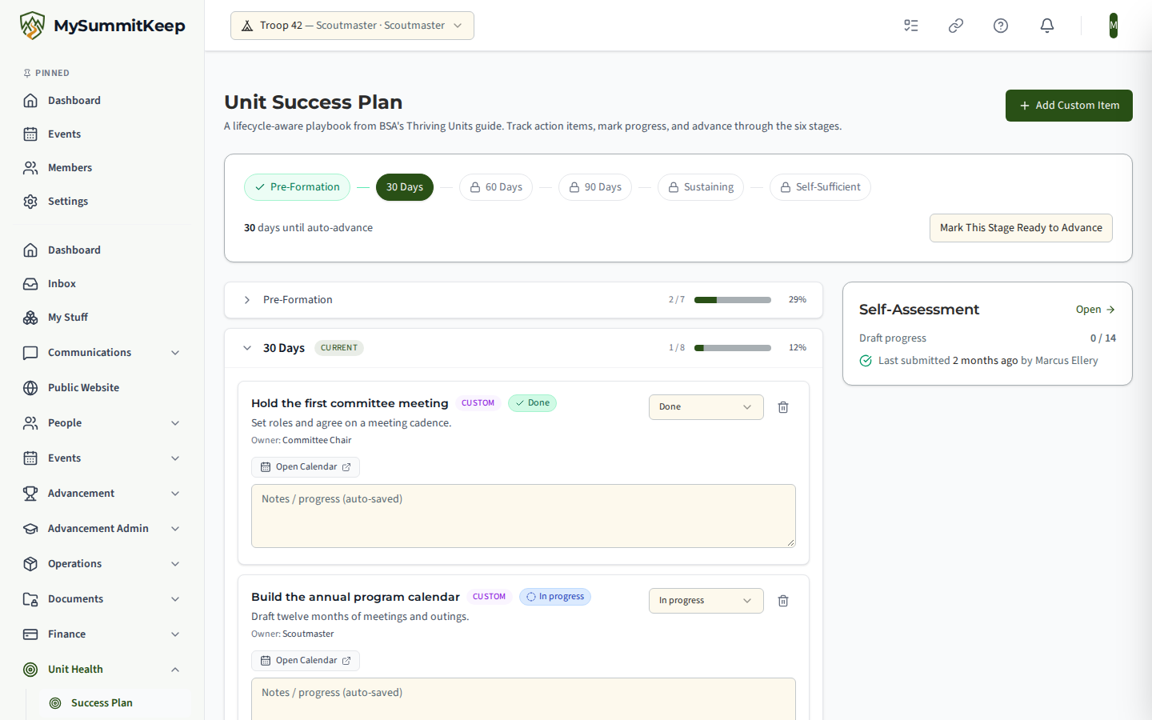Screen dimensions: 1152x720
Task: Expand the Communications menu
Action: (102, 353)
